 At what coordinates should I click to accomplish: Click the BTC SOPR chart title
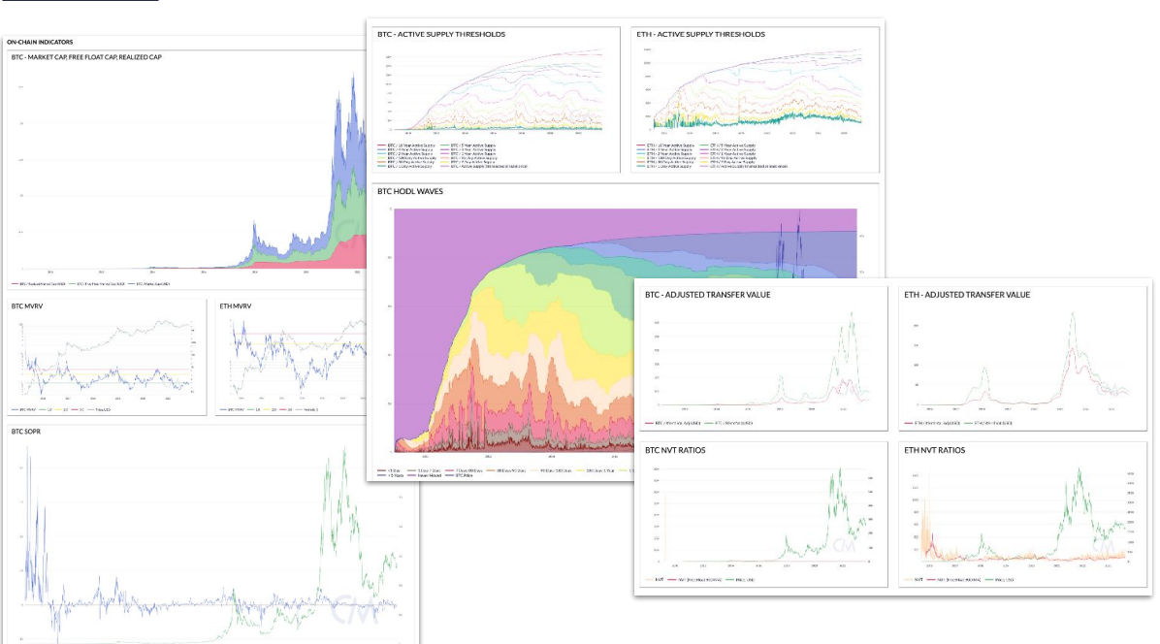(x=26, y=432)
